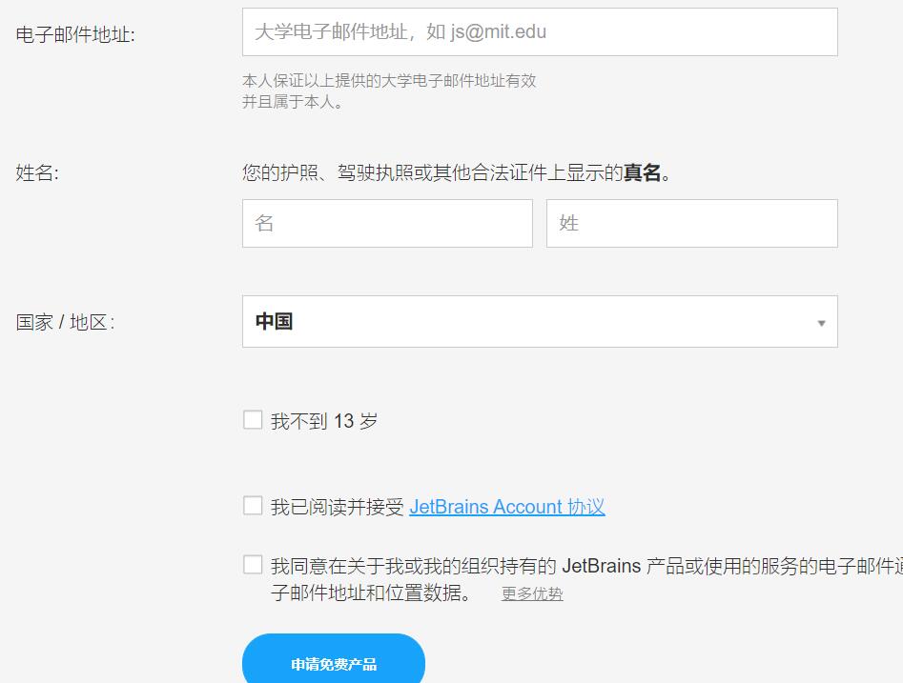903x683 pixels.
Task: Tick the checkbox accepting the JetBrains Account agreement
Action: click(x=253, y=506)
